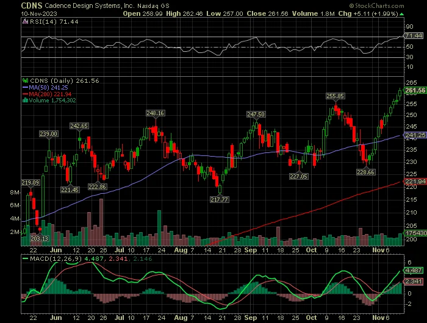
Task: Click the 247.50 peak price label
Action: point(256,115)
